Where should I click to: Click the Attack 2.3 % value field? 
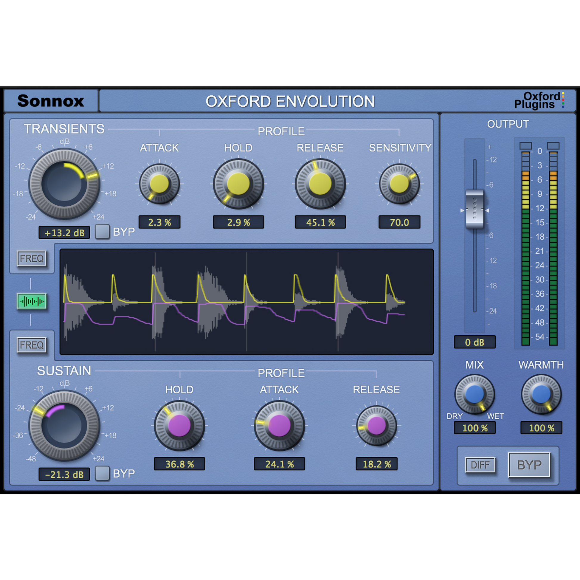point(159,222)
